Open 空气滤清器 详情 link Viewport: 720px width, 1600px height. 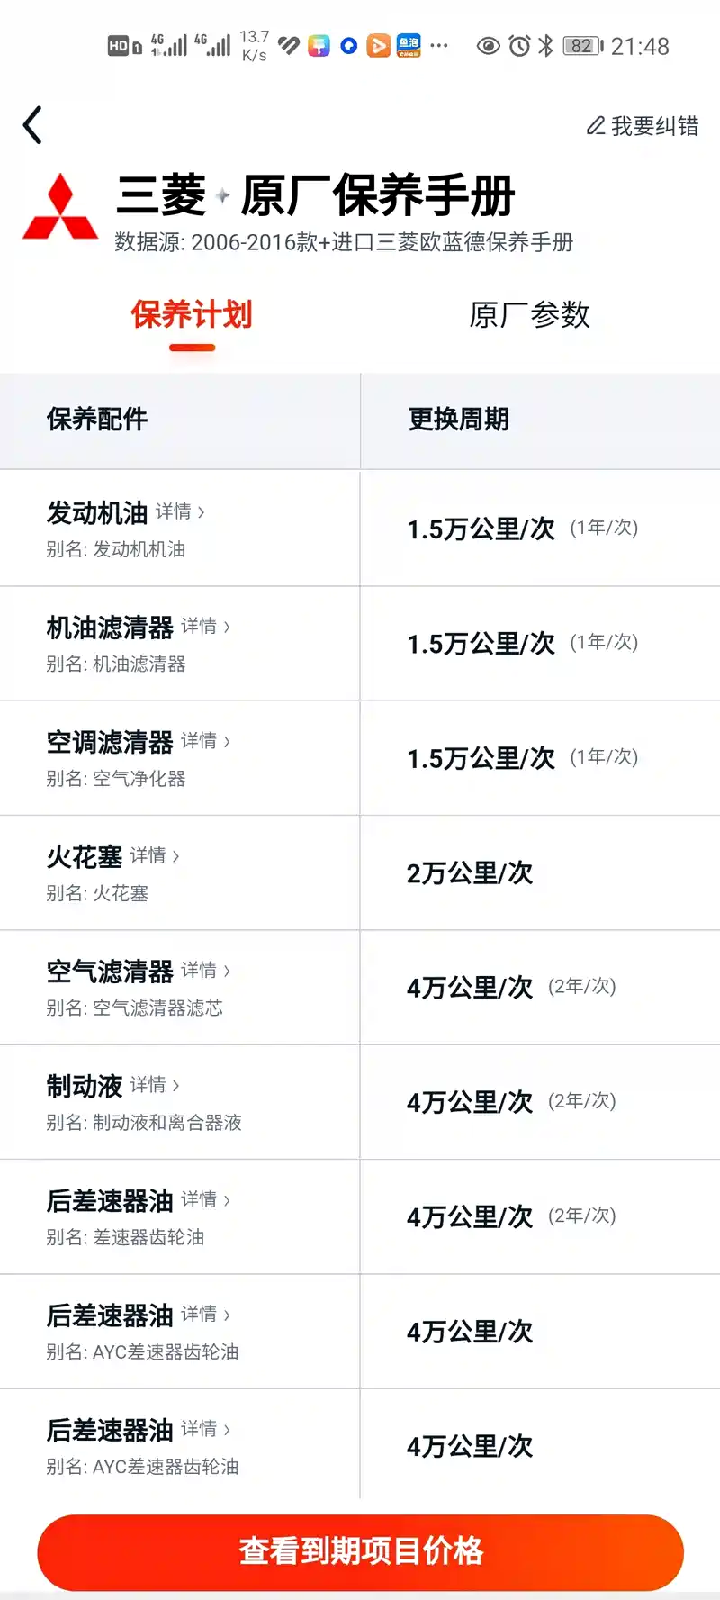tap(204, 970)
